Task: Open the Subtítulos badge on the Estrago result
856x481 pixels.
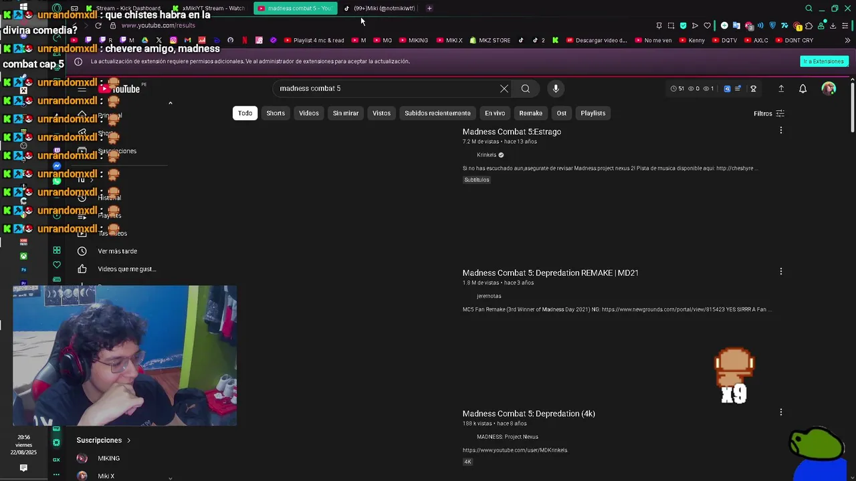Action: tap(477, 180)
